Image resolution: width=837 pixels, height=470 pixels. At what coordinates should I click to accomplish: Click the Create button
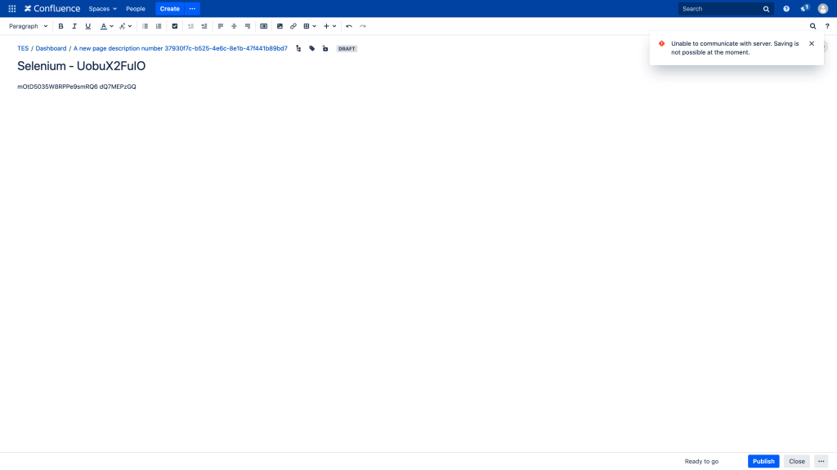pos(170,8)
